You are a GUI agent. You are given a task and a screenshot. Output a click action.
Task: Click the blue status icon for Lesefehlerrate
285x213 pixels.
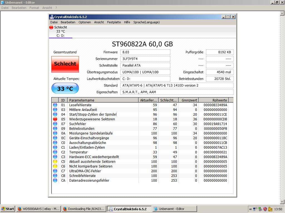click(x=55, y=105)
